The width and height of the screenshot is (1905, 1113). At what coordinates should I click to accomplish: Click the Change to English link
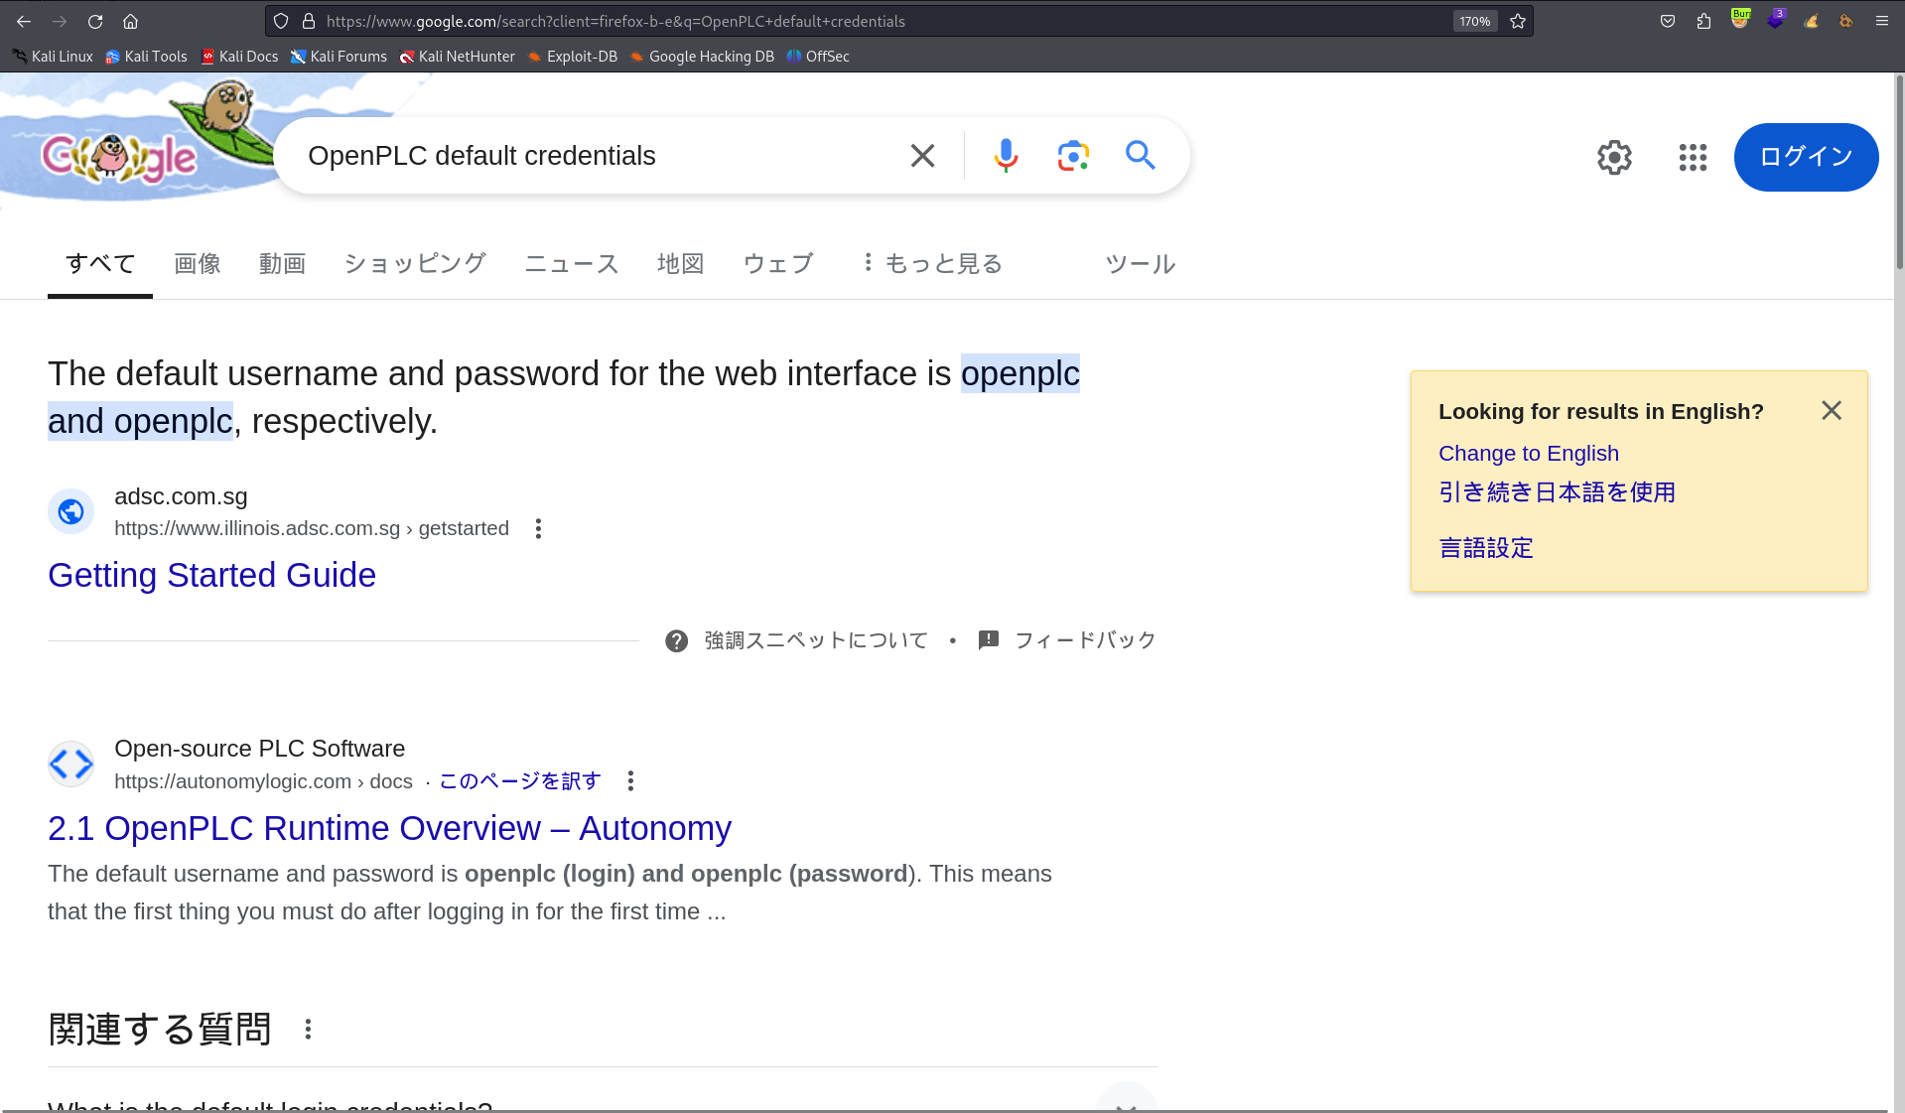pyautogui.click(x=1528, y=453)
